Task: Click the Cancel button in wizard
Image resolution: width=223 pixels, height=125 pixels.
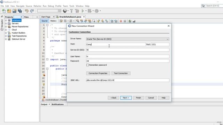Action: coord(151,98)
